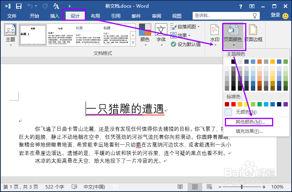Image resolution: width=292 pixels, height=192 pixels.
Task: Click the 页面颜色 page color button
Action: point(233,35)
